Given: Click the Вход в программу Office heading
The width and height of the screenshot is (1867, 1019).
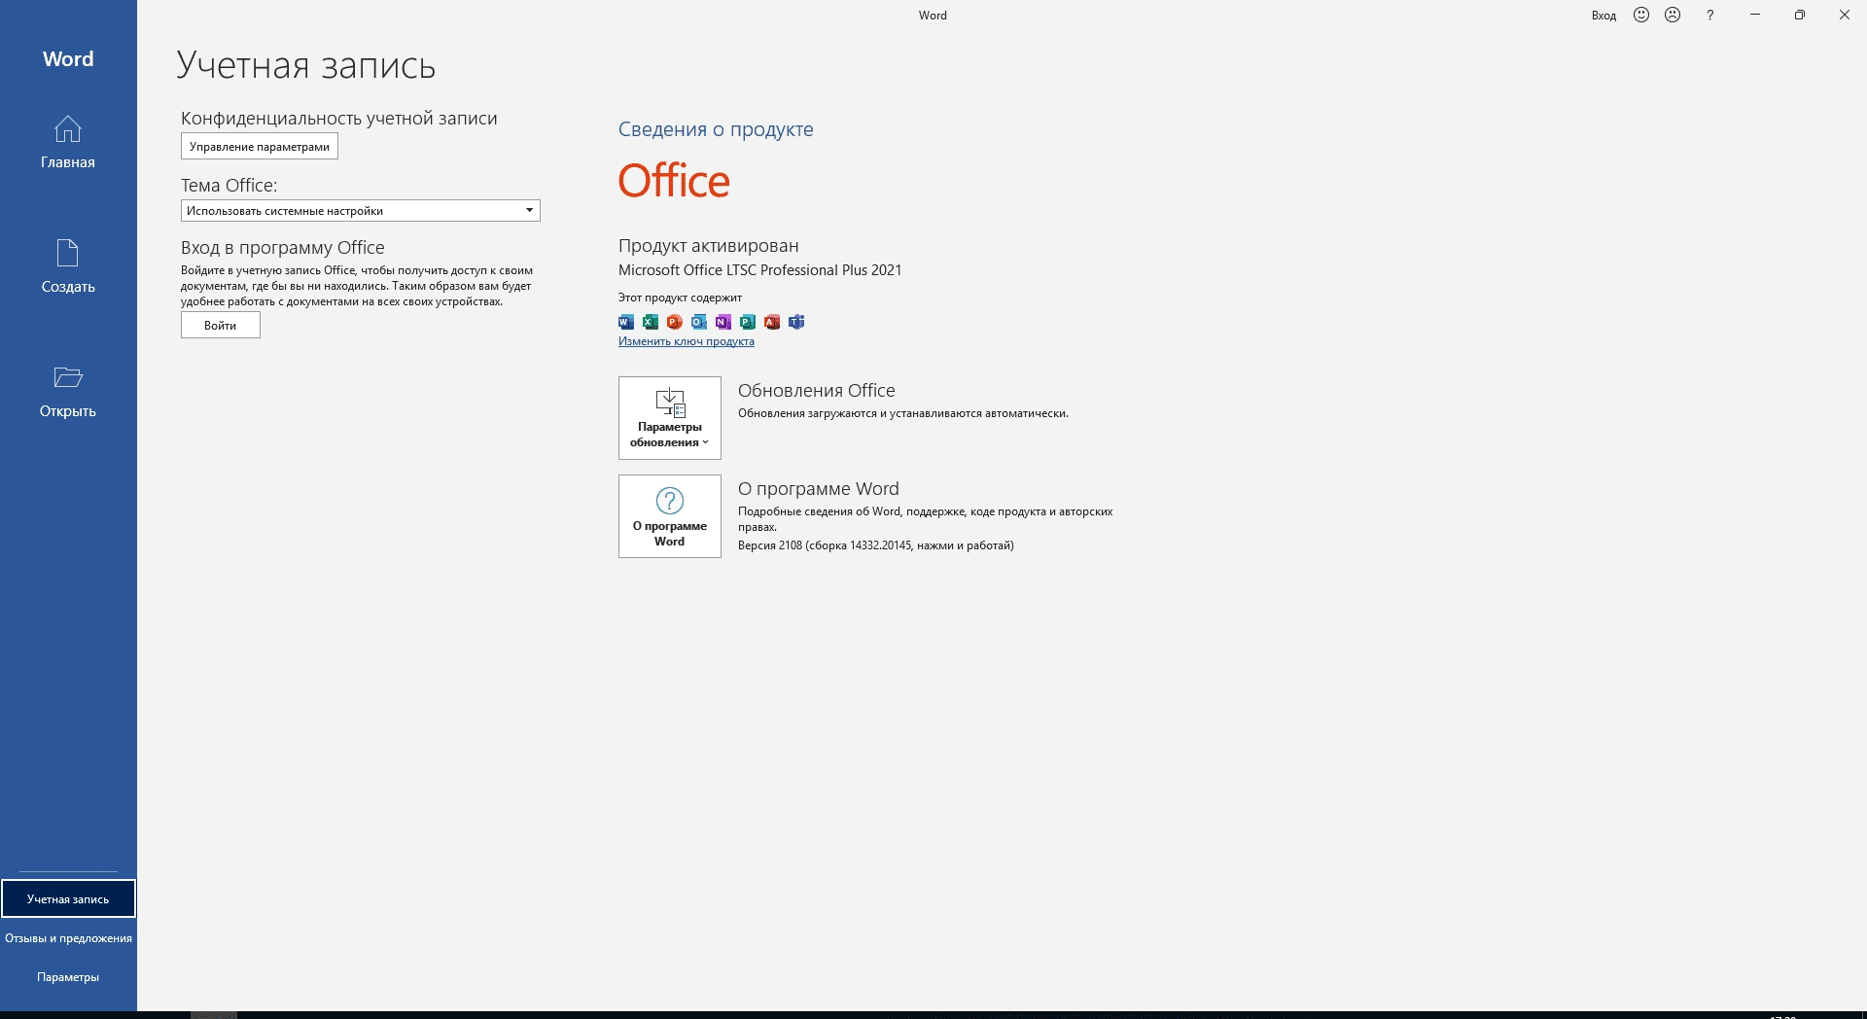Looking at the screenshot, I should [283, 248].
